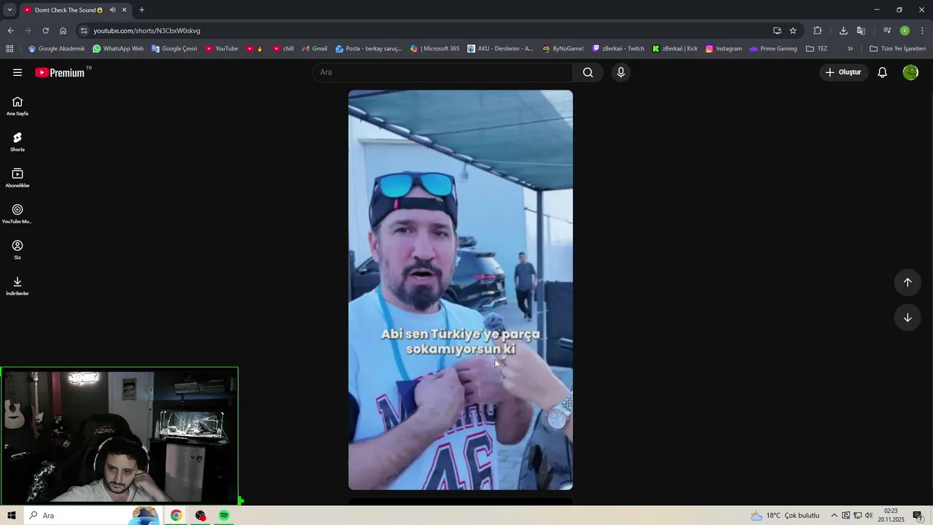Screen dimensions: 933x525
Task: Click the Google Translate extension icon
Action: [861, 31]
